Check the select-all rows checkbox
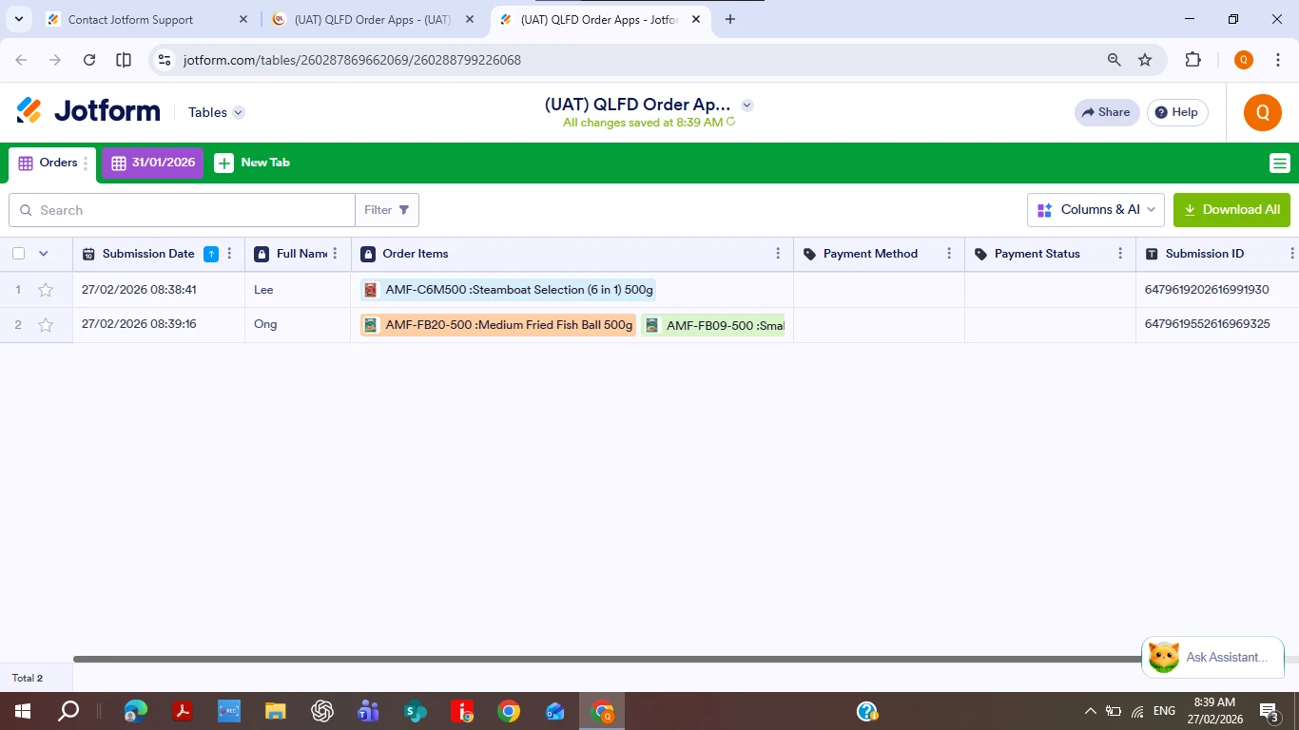Image resolution: width=1299 pixels, height=730 pixels. point(18,254)
